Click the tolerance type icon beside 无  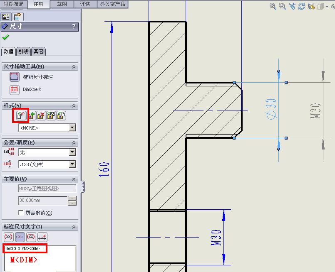coord(9,151)
